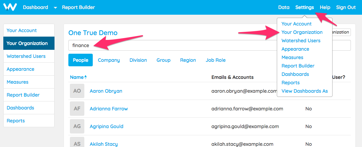Open Akilah Stacy's profile link

(104, 144)
